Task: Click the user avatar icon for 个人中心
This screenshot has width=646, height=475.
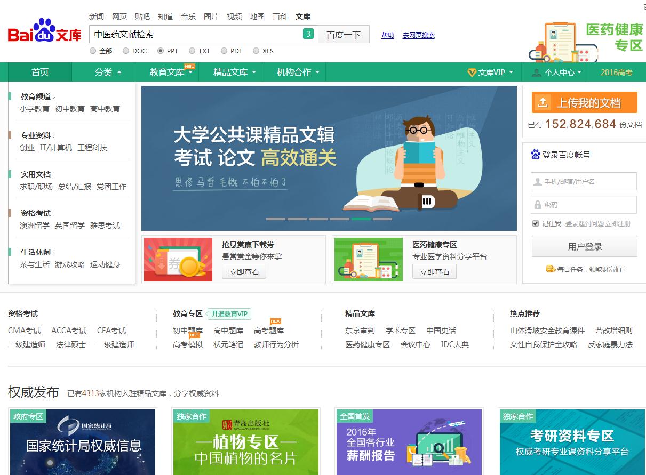Action: tap(537, 73)
